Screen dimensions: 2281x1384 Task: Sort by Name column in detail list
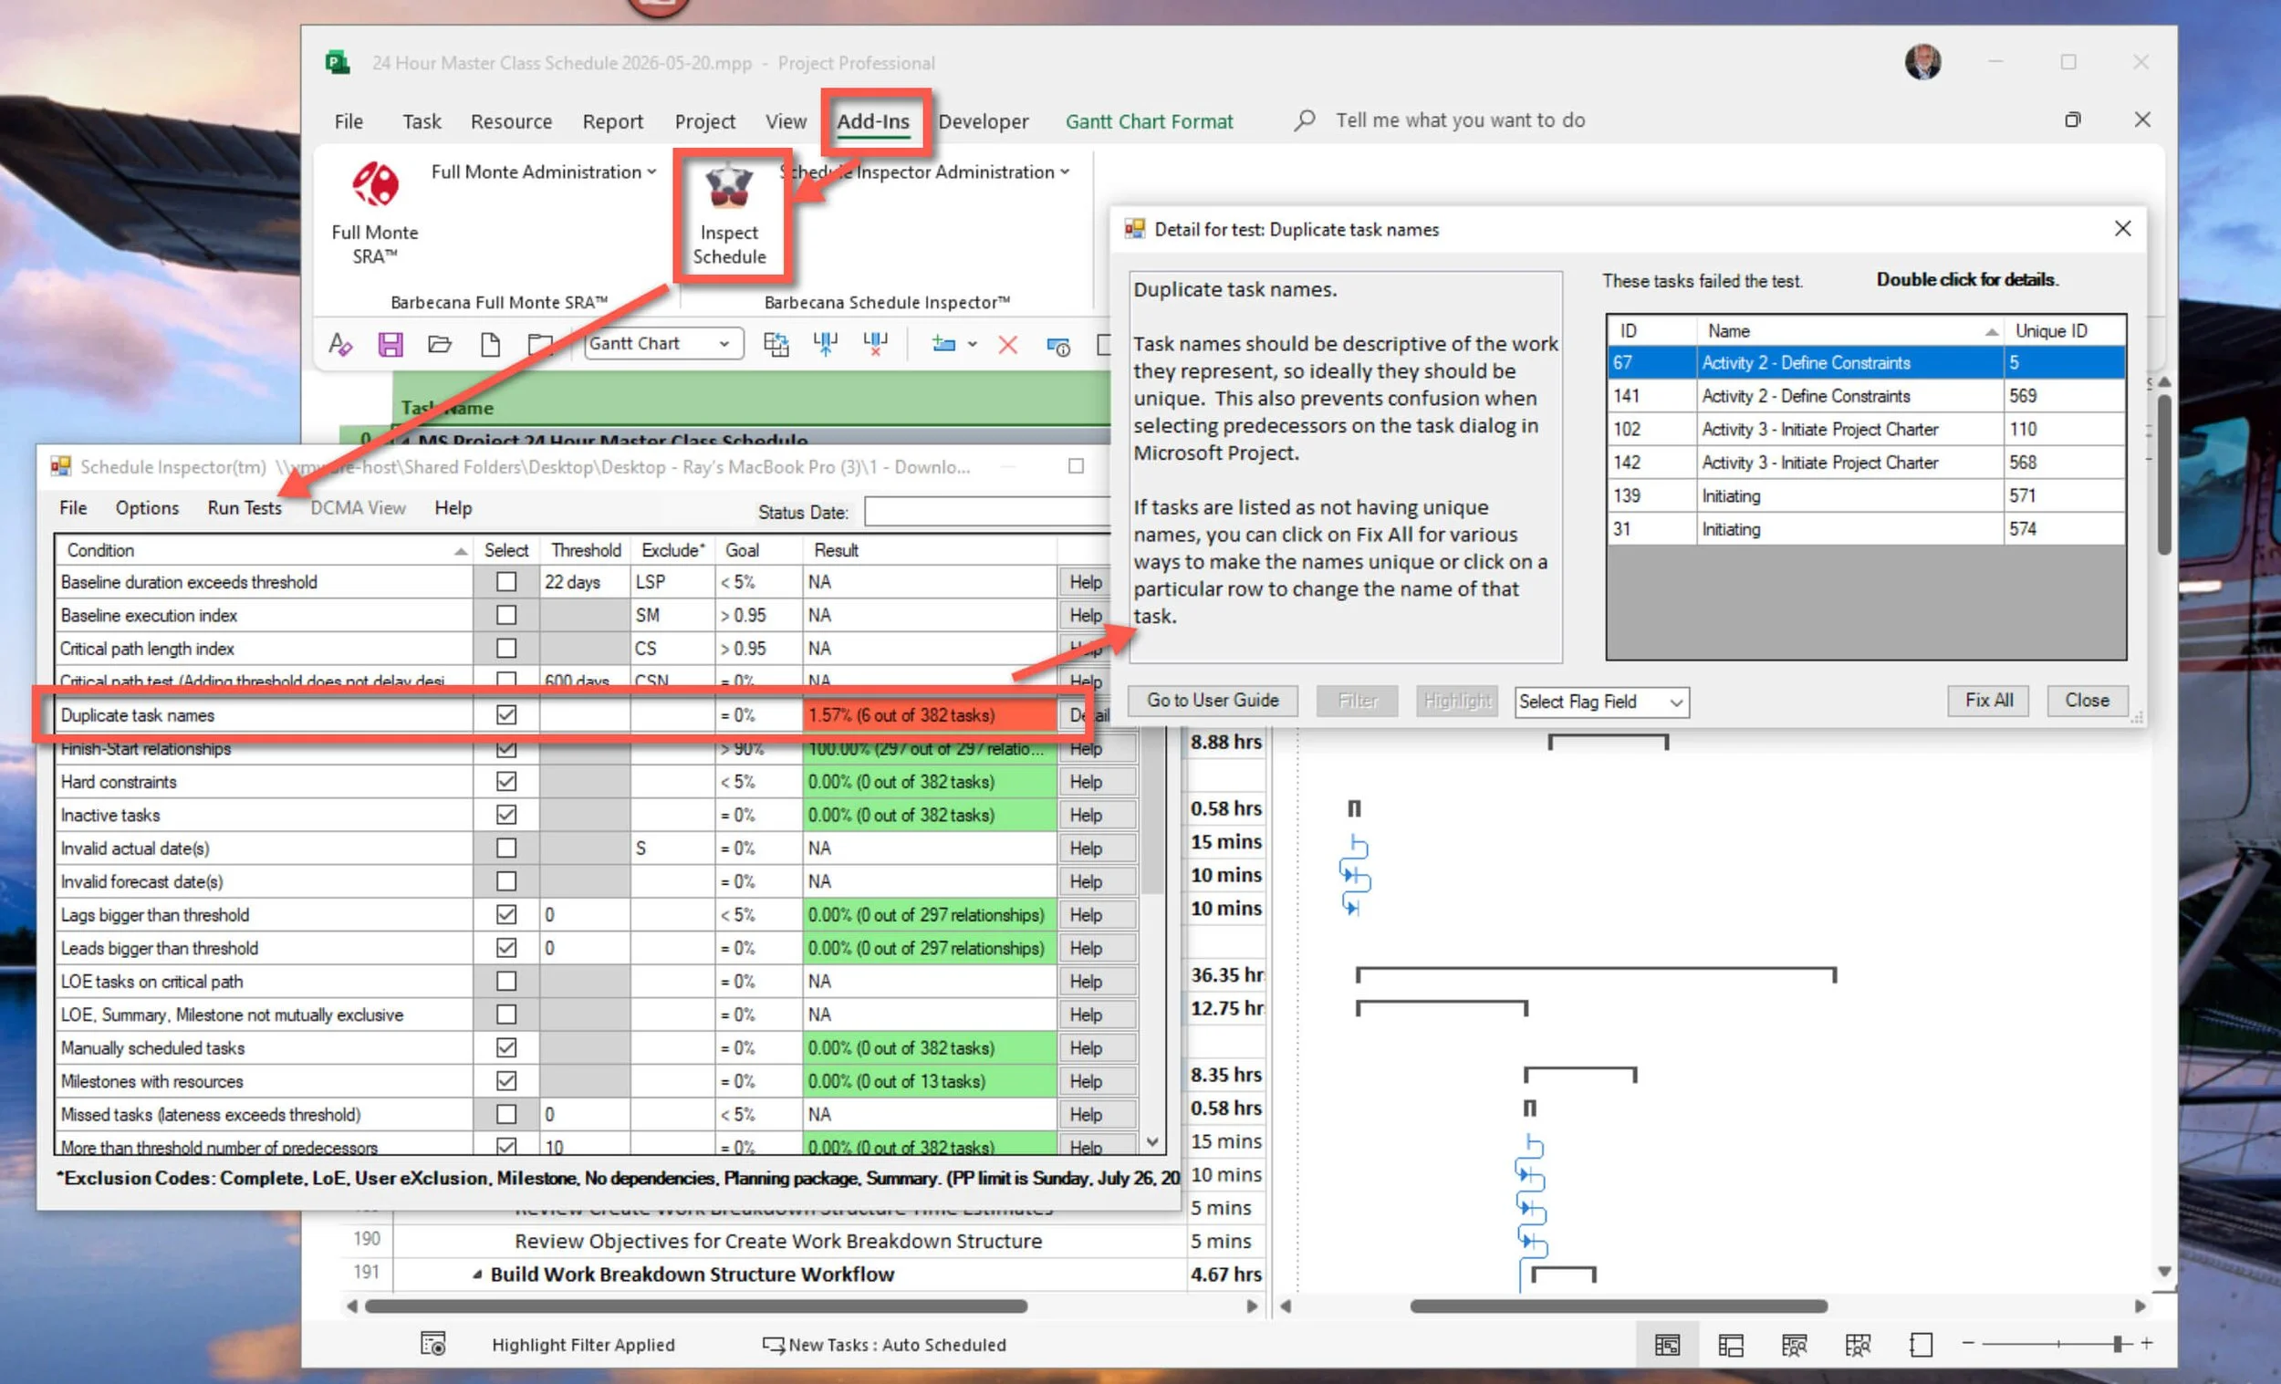pos(1849,330)
